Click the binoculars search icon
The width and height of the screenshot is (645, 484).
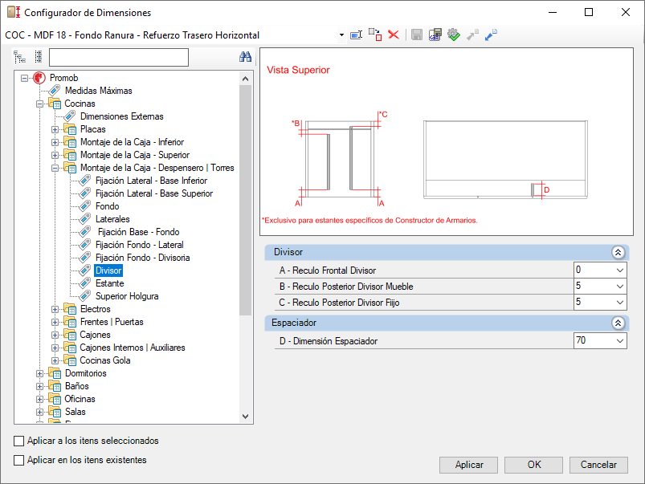[x=245, y=57]
